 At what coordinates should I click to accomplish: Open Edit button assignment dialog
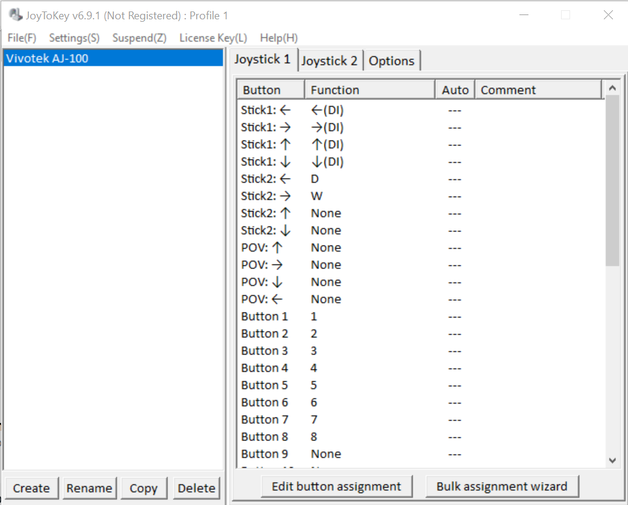click(x=336, y=486)
